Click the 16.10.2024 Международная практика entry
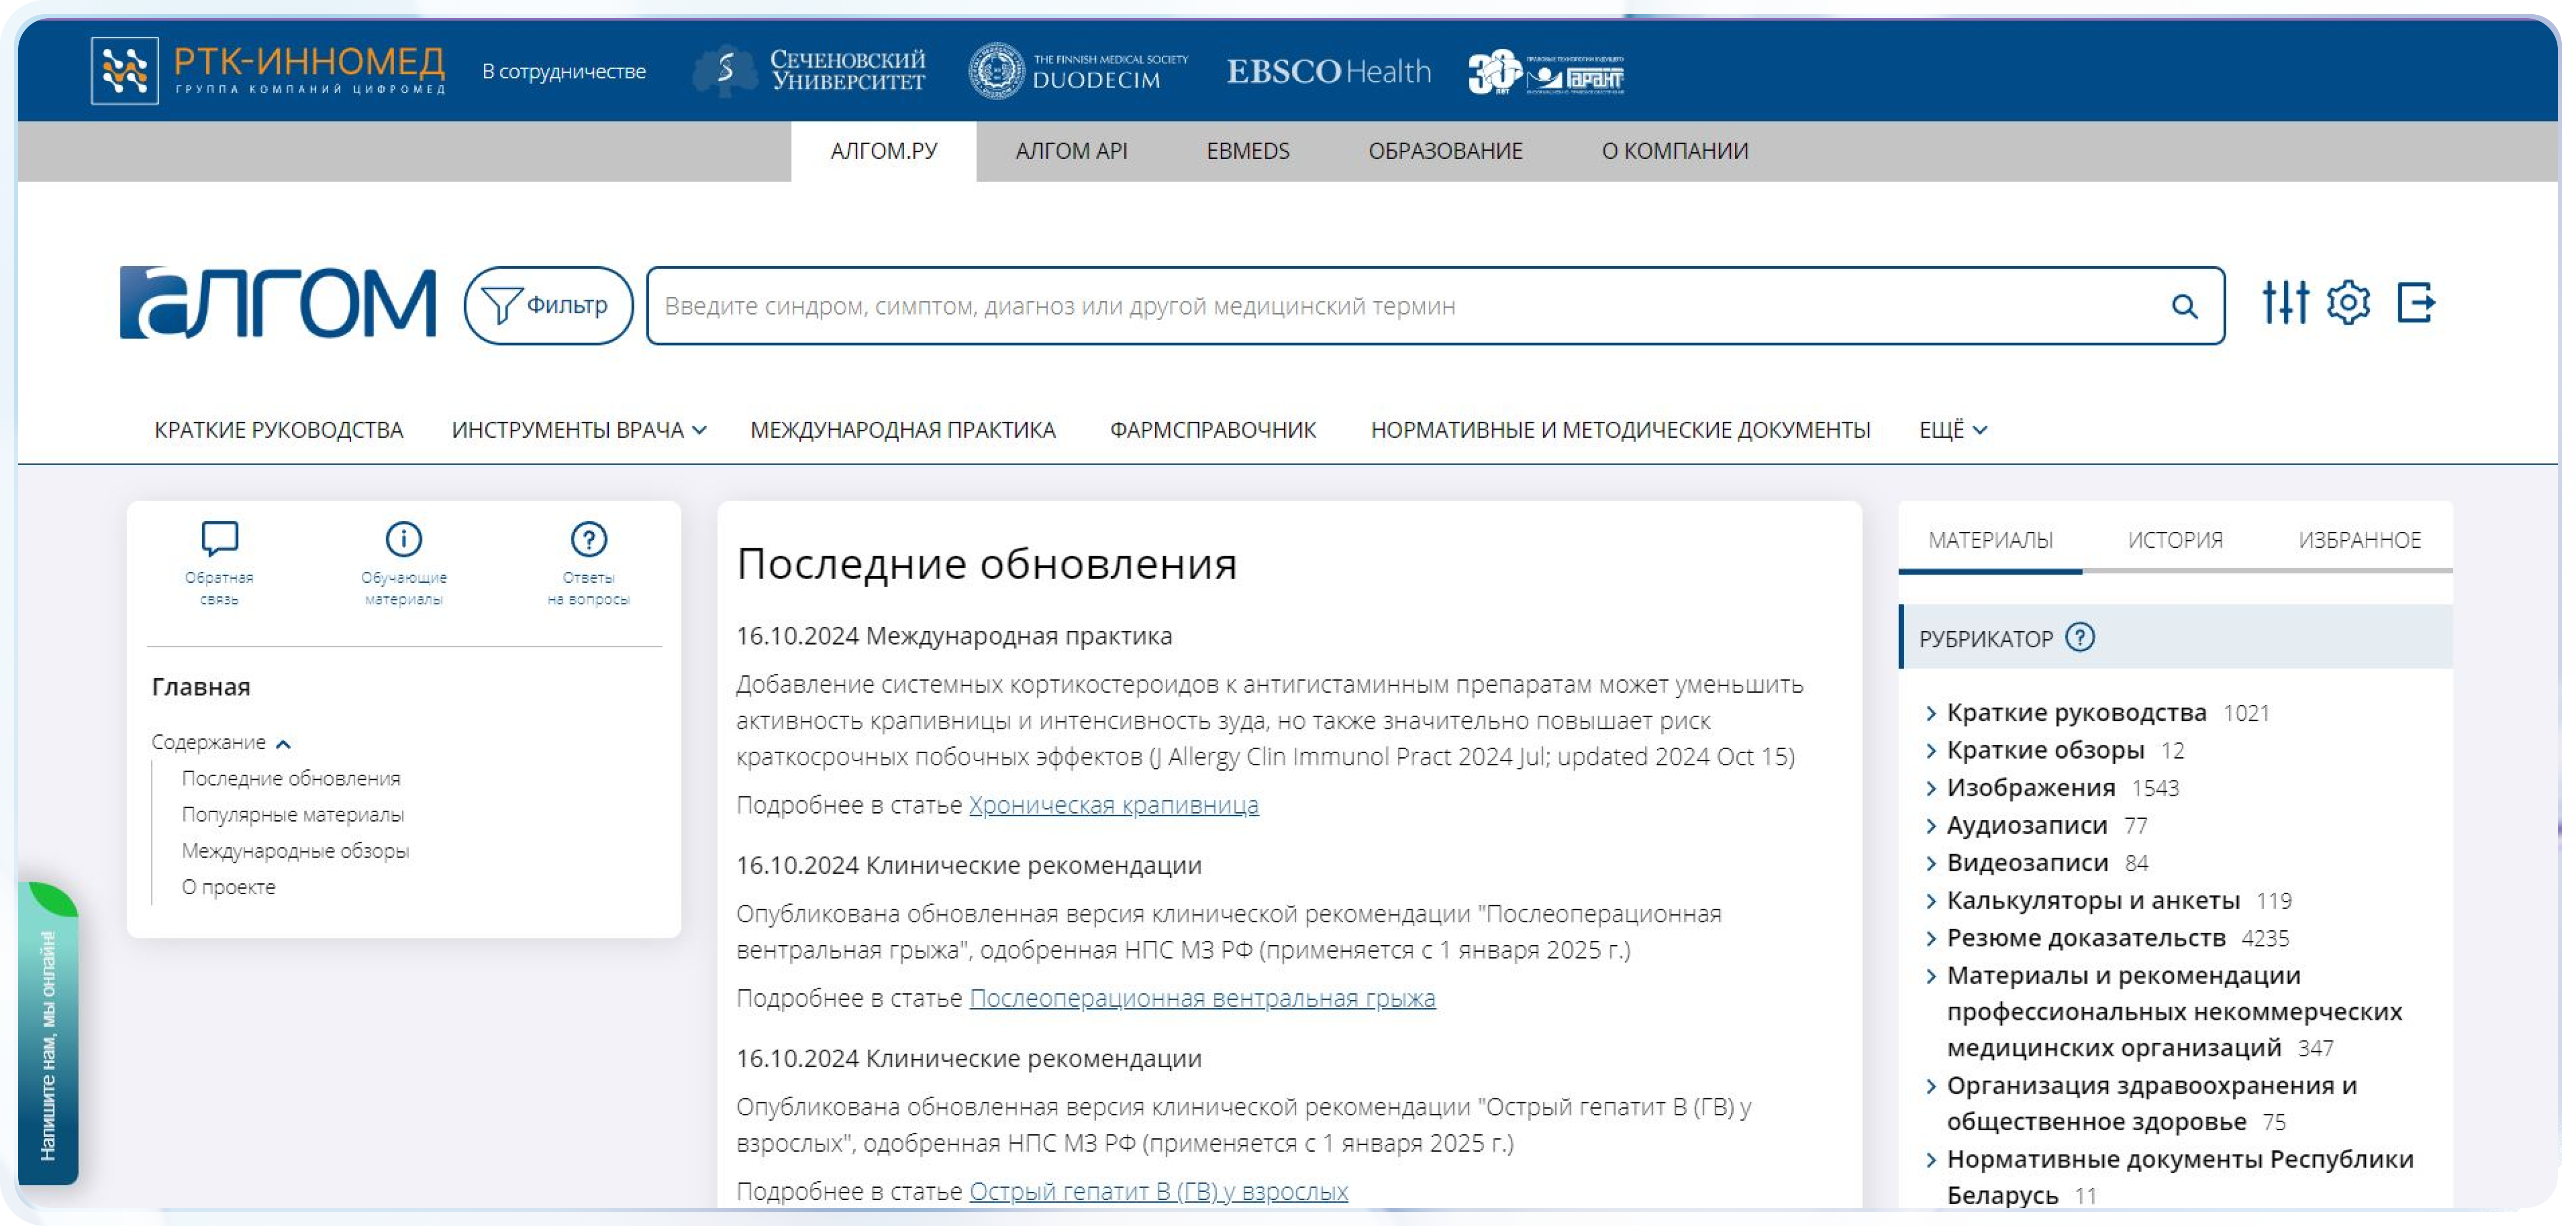2576x1226 pixels. [954, 636]
